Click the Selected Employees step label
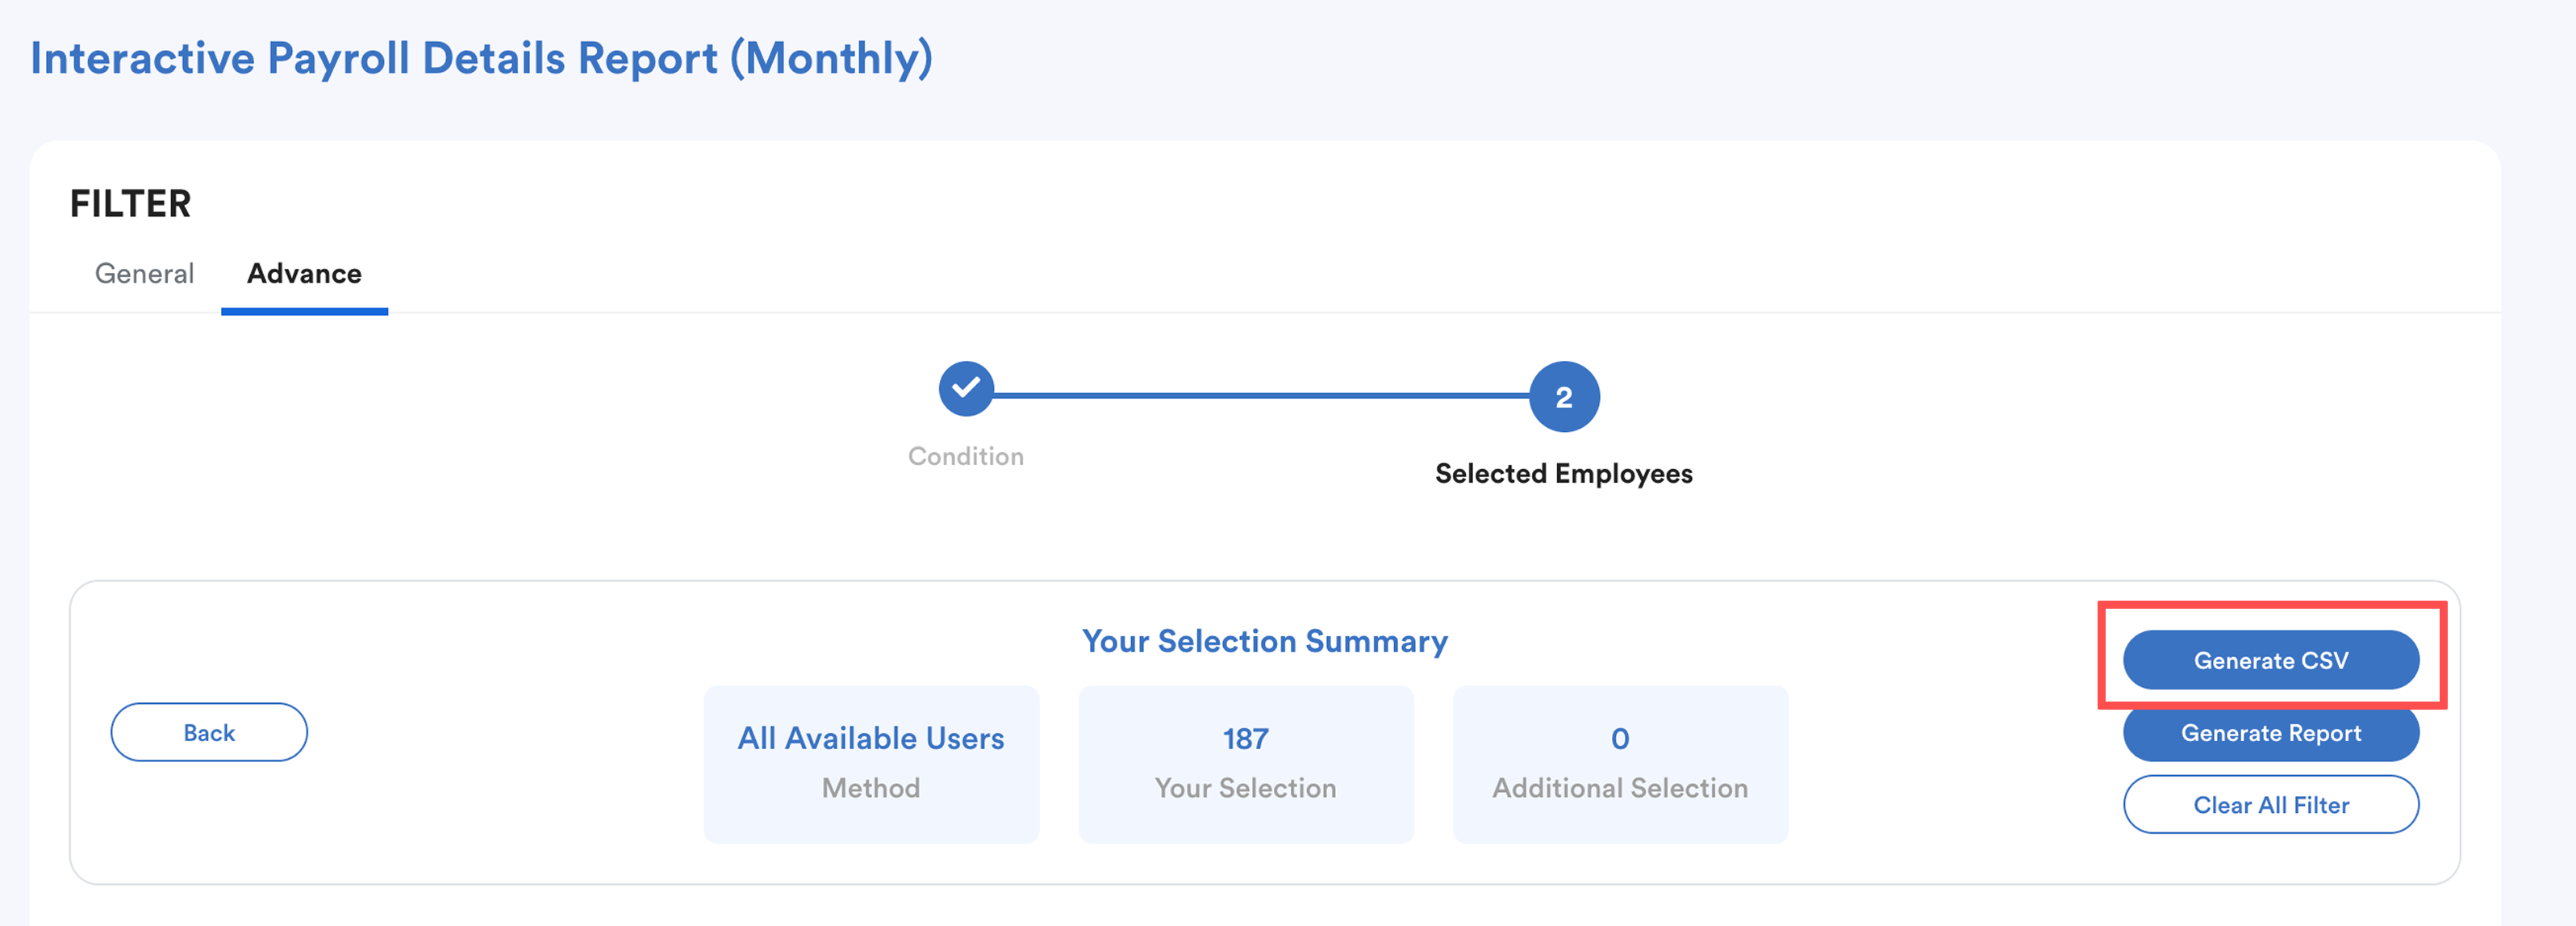Viewport: 2576px width, 926px height. point(1563,474)
